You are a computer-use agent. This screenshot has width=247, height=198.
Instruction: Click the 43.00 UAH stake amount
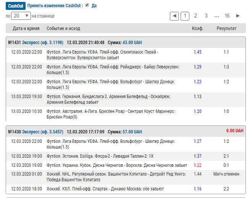(x=132, y=43)
